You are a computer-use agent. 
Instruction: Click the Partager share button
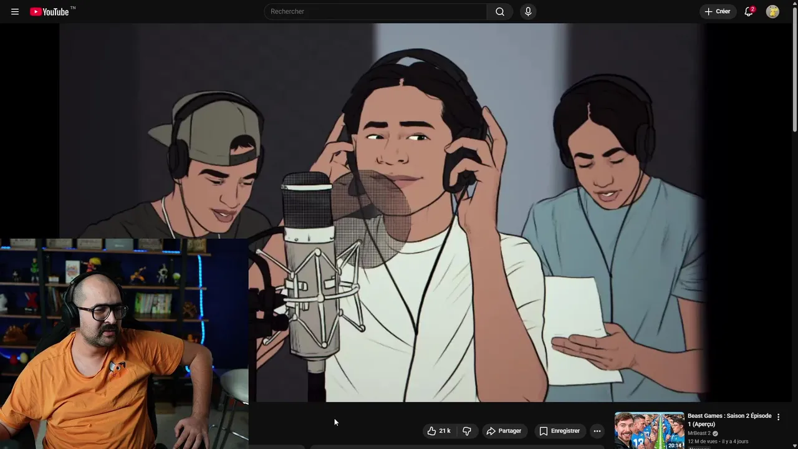tap(504, 431)
